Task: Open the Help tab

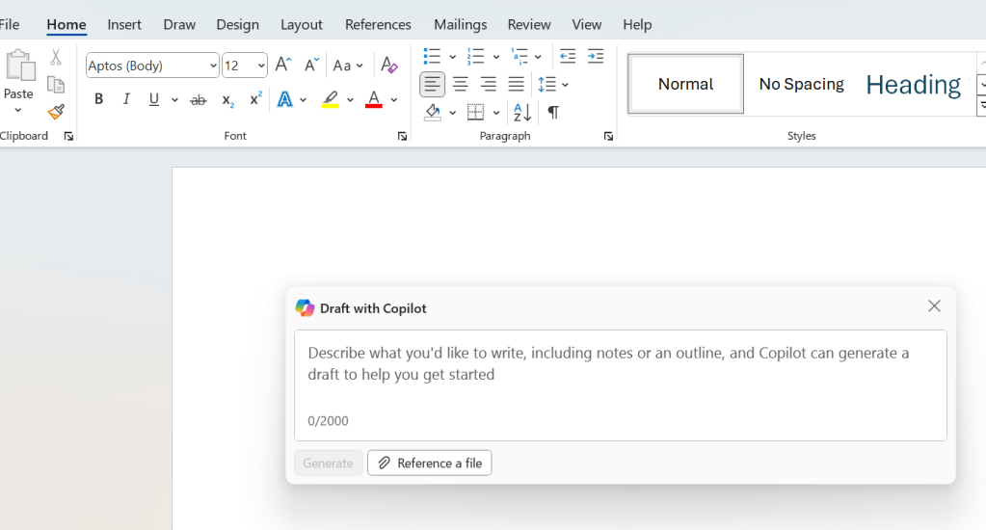Action: [x=637, y=24]
